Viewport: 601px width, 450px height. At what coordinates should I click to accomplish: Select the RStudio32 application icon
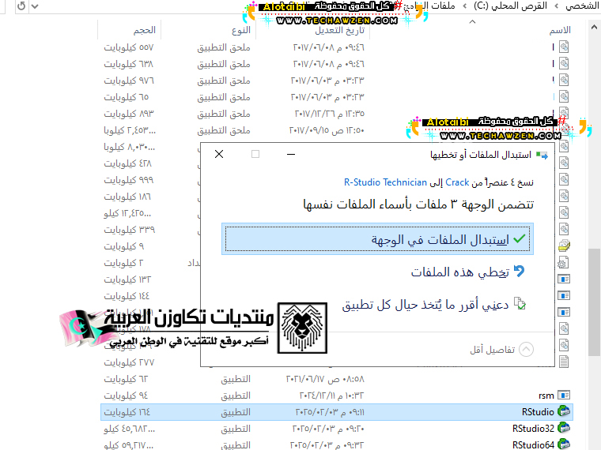(564, 428)
